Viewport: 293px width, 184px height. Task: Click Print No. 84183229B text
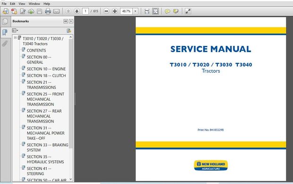tap(211, 130)
